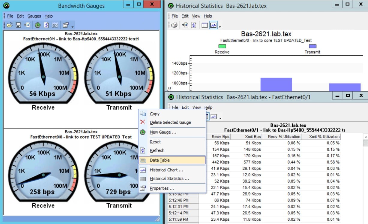Click the 577 Kbps Xmit Bps cell
368x224 pixels.
pos(246,162)
